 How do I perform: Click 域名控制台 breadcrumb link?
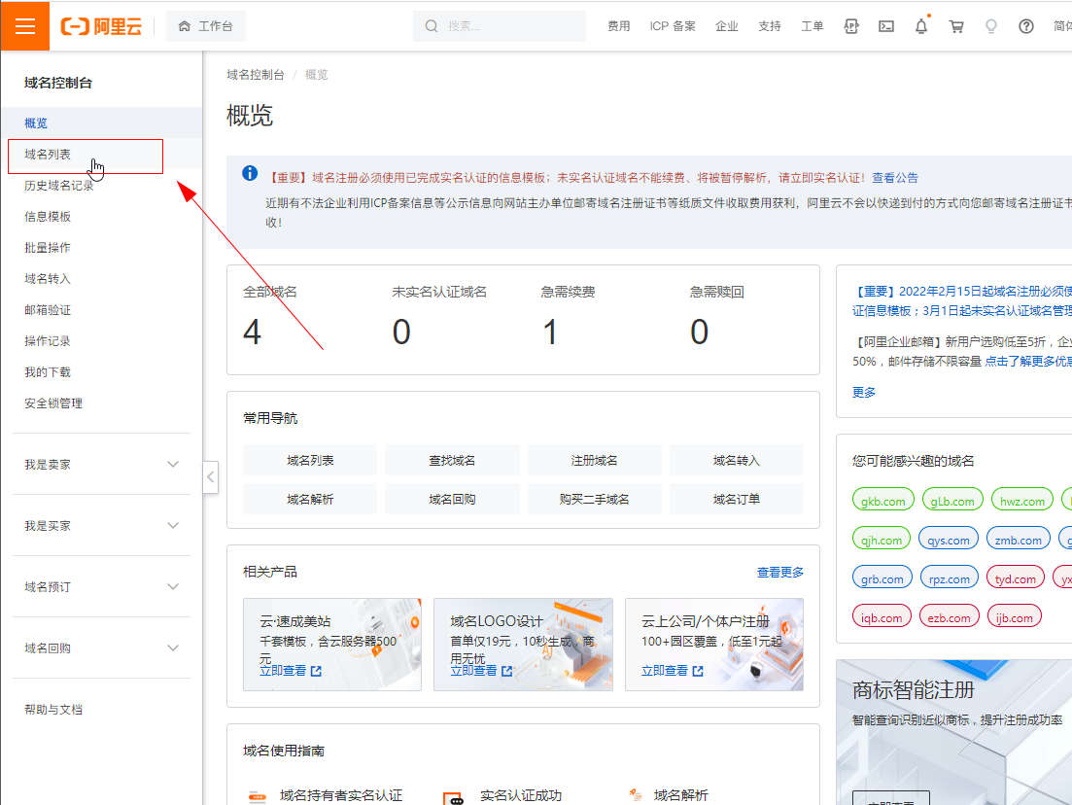click(255, 75)
